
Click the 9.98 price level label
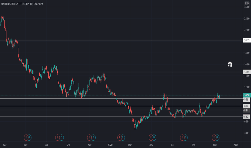pyautogui.click(x=246, y=100)
